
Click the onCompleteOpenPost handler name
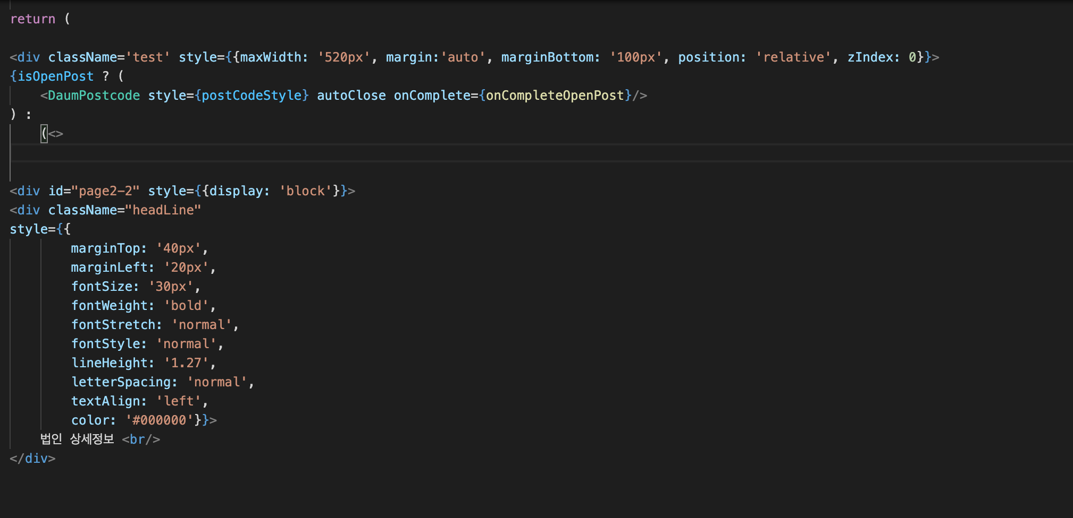pyautogui.click(x=555, y=96)
